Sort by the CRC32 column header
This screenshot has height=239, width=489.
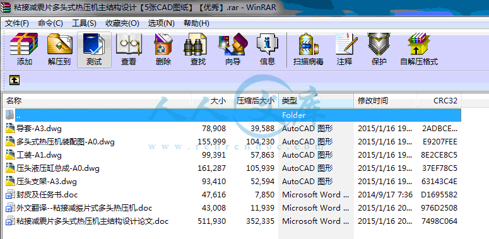(x=439, y=101)
